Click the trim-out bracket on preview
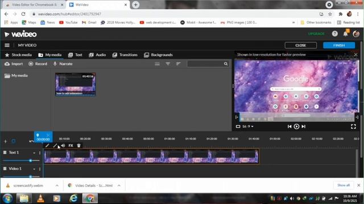Viewport: 364px width, 204px height. tap(357, 117)
